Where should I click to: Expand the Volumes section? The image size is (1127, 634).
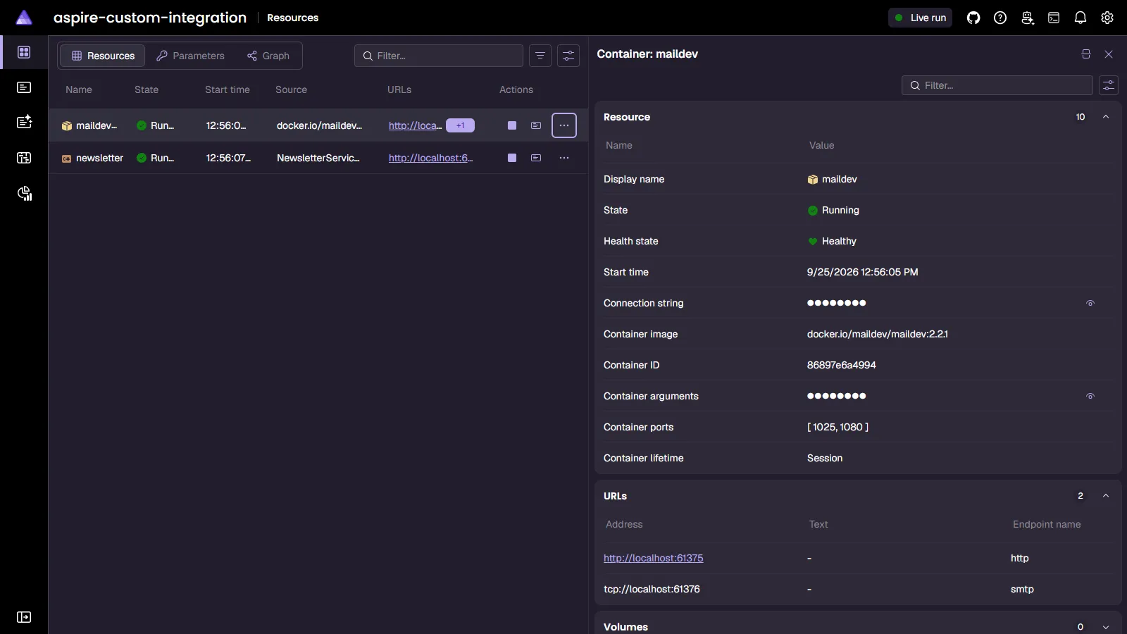coord(1106,627)
